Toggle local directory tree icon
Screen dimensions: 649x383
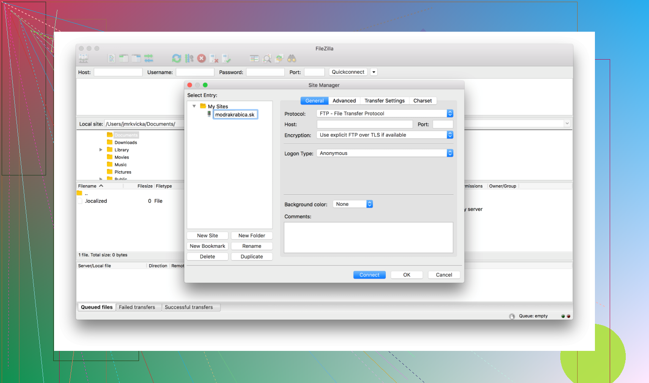tap(123, 59)
